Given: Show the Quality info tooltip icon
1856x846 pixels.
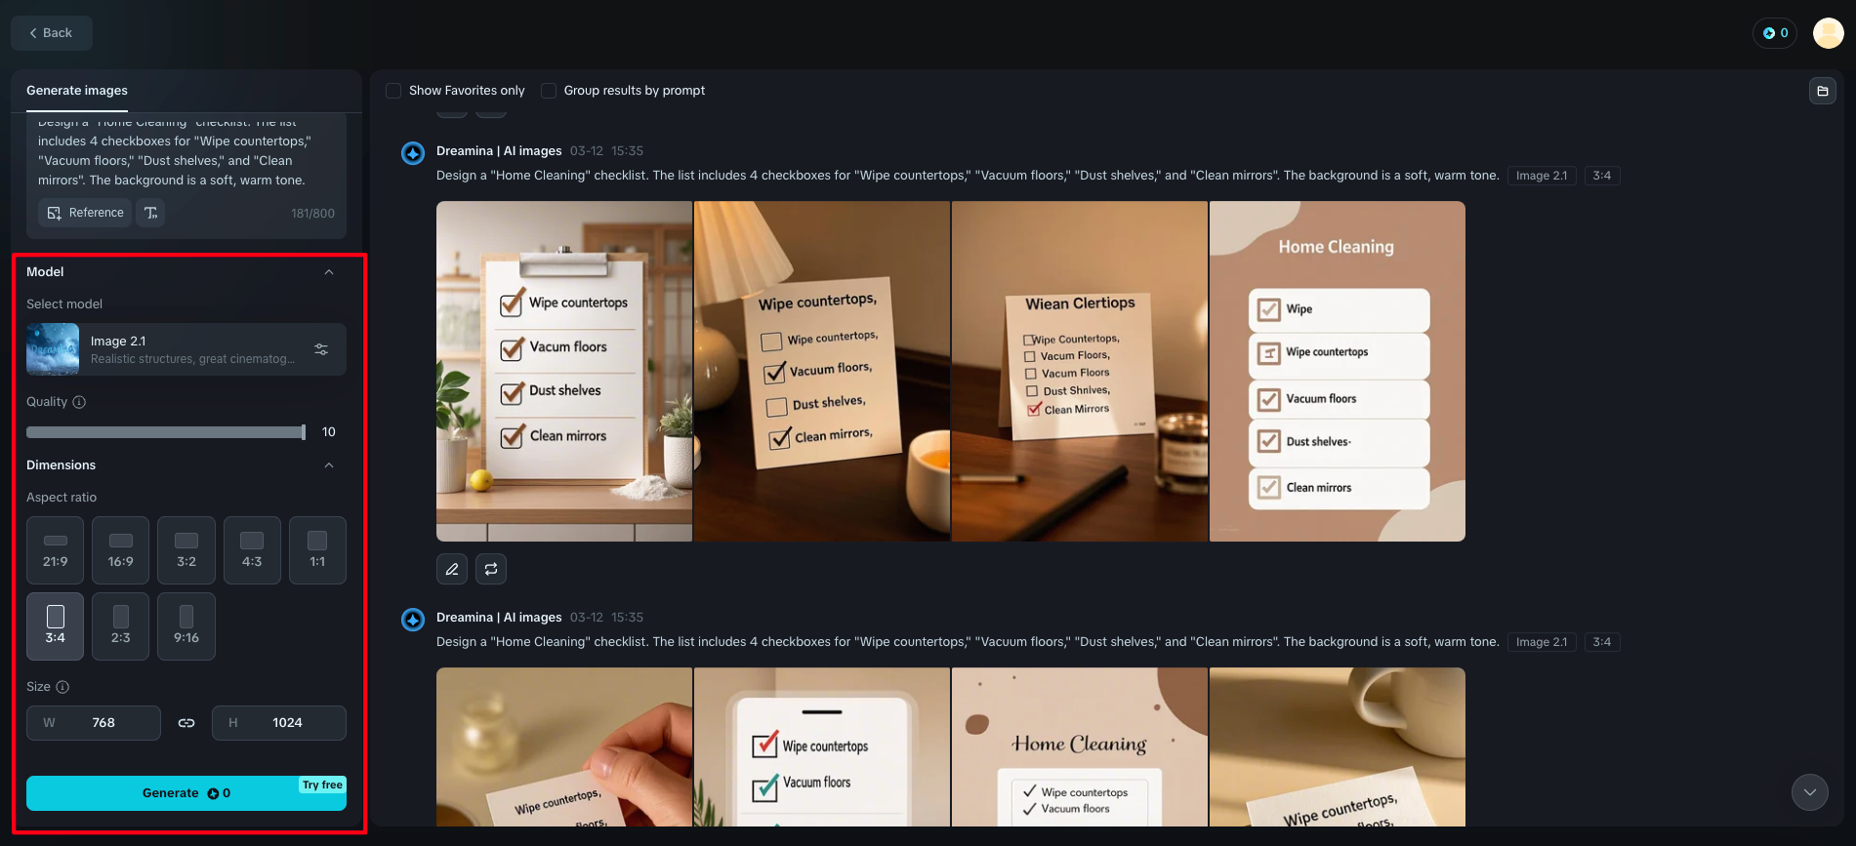Looking at the screenshot, I should (79, 402).
